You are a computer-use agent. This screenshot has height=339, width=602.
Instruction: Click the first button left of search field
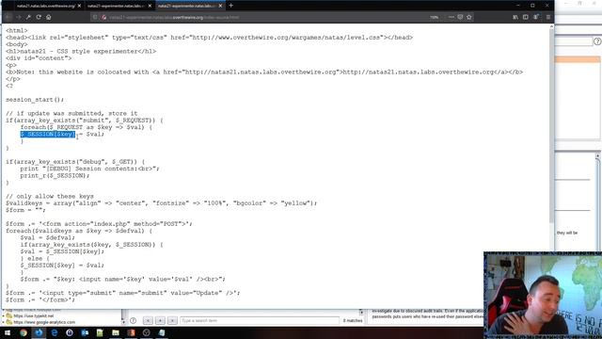tap(148, 320)
